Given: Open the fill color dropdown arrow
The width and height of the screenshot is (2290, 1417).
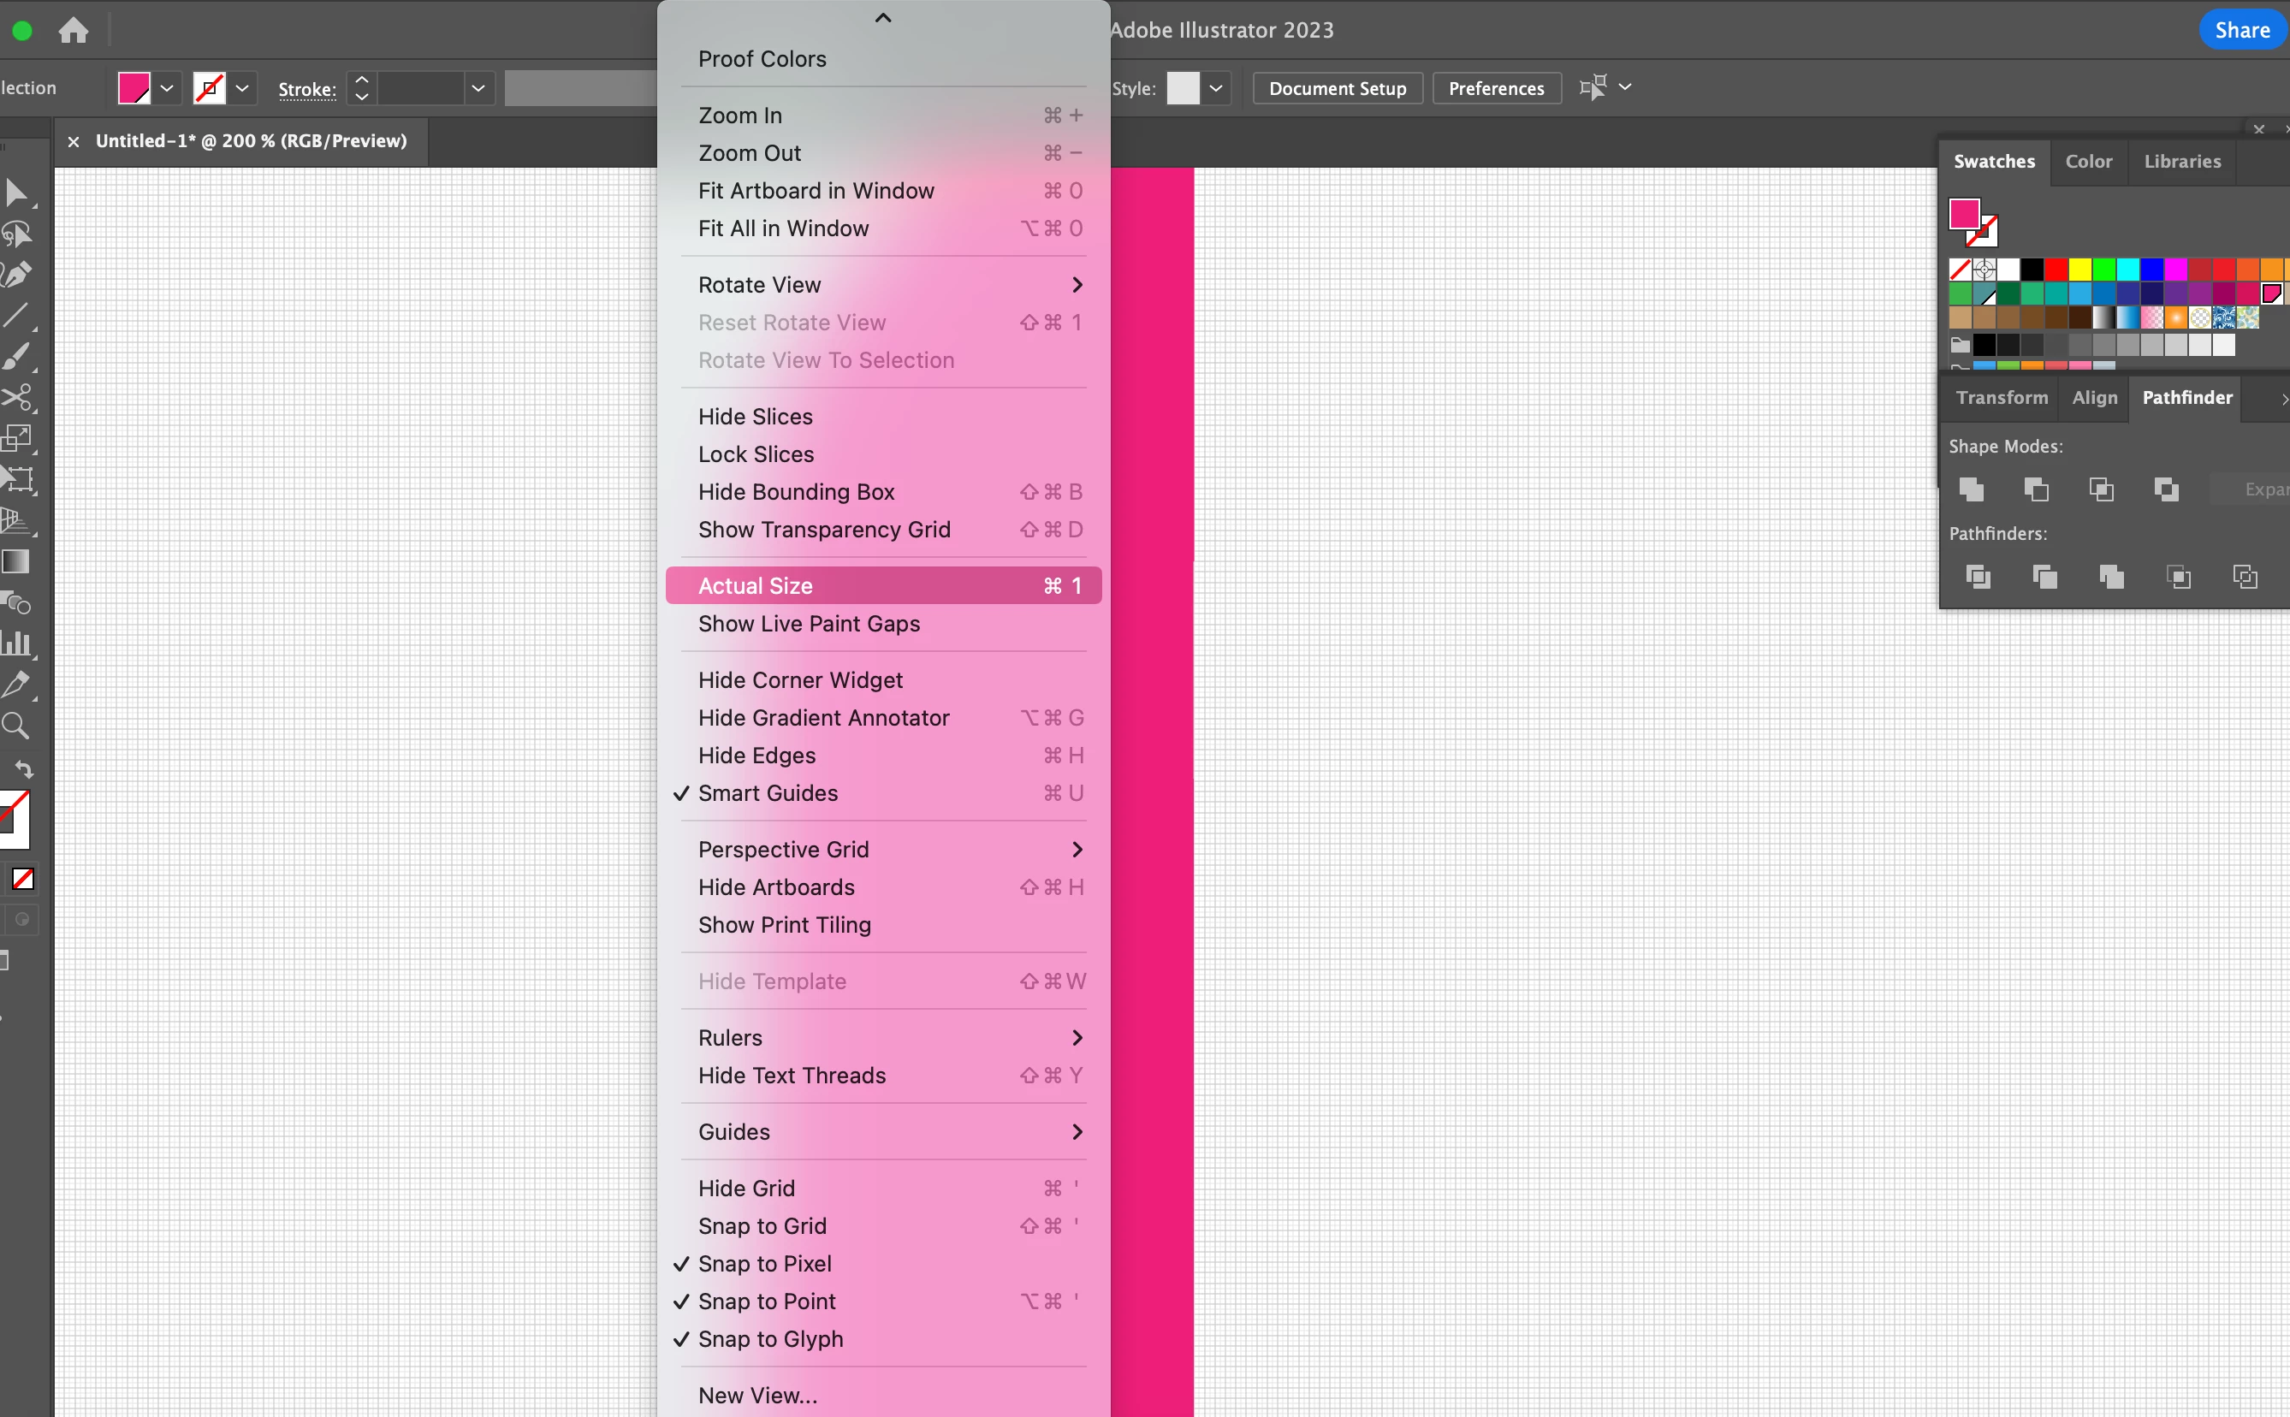Looking at the screenshot, I should (167, 88).
